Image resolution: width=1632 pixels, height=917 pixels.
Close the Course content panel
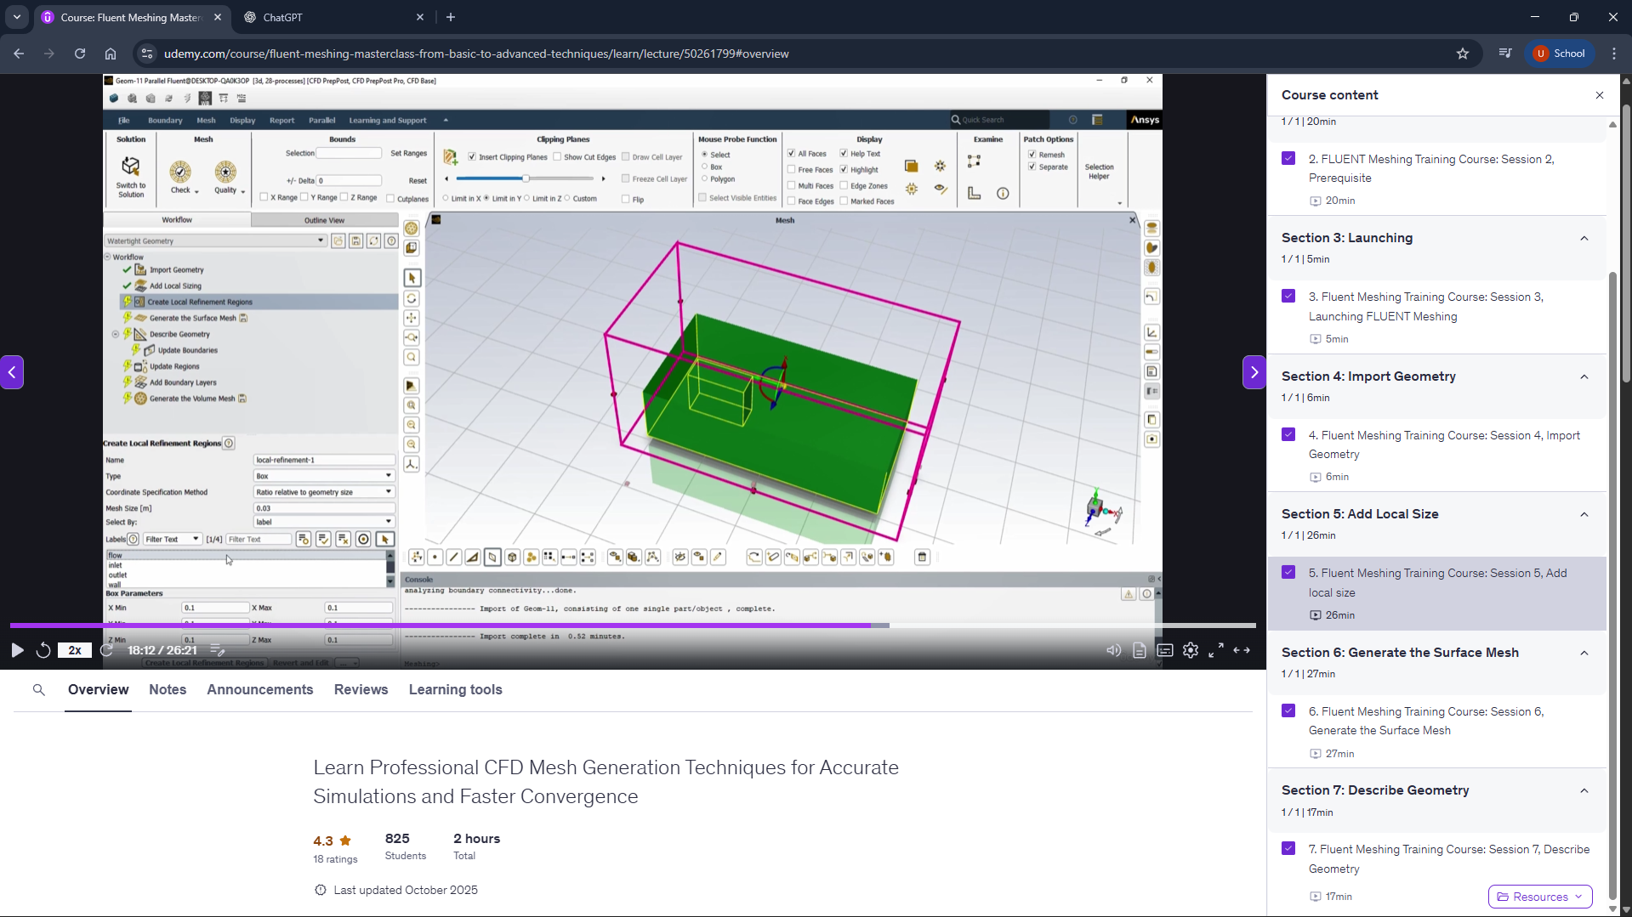coord(1601,95)
